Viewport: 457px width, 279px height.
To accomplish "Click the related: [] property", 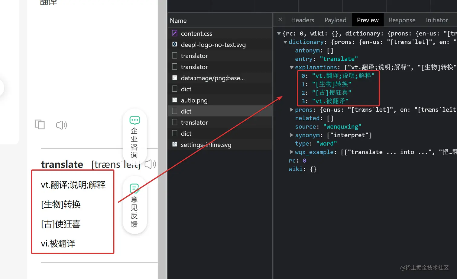I will click(x=314, y=118).
